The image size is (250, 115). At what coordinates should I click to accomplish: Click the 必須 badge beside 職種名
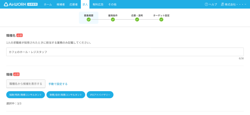click(20, 36)
